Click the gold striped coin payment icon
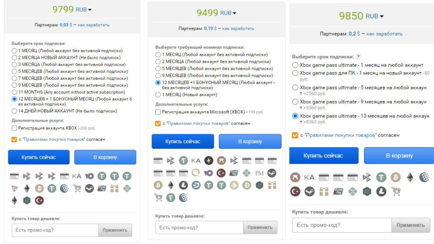434x244 pixels. point(234,185)
